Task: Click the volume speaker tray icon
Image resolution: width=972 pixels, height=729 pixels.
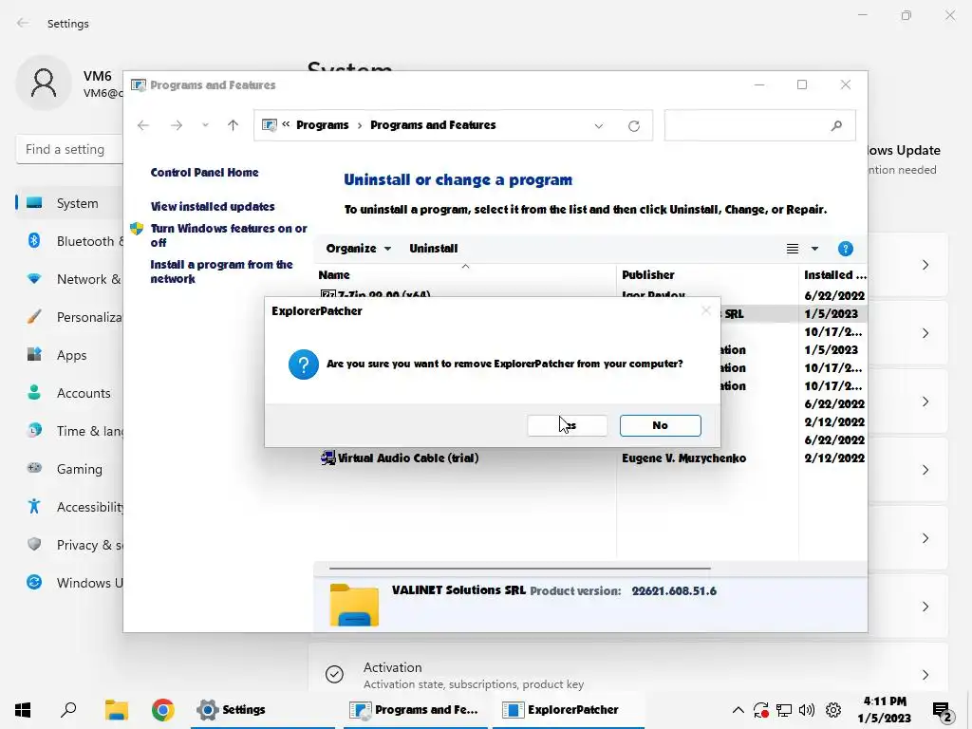Action: [807, 710]
